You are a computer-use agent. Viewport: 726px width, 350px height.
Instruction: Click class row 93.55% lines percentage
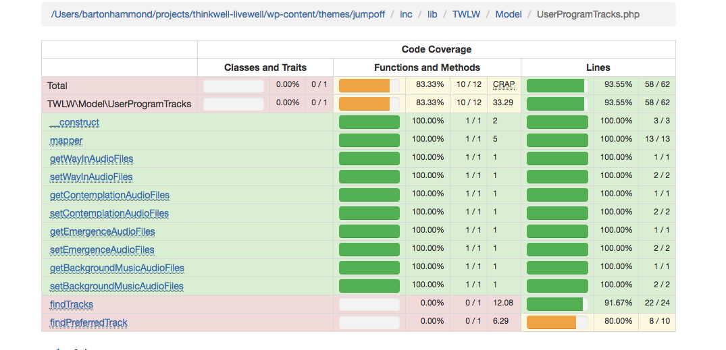point(619,103)
